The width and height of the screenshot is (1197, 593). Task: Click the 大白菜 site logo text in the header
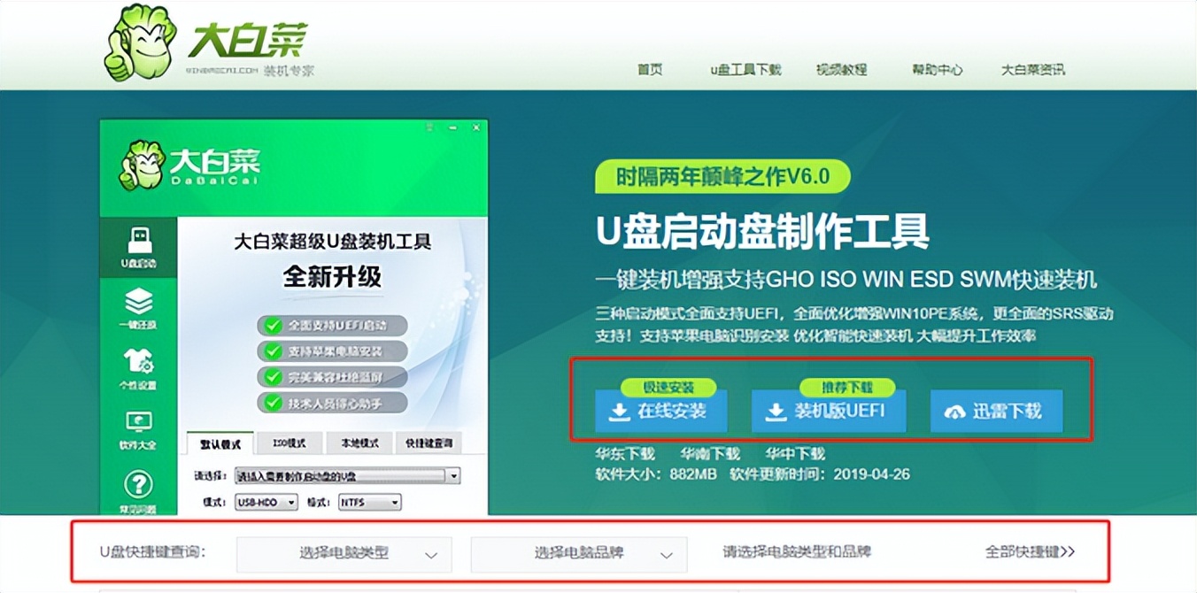(x=247, y=39)
